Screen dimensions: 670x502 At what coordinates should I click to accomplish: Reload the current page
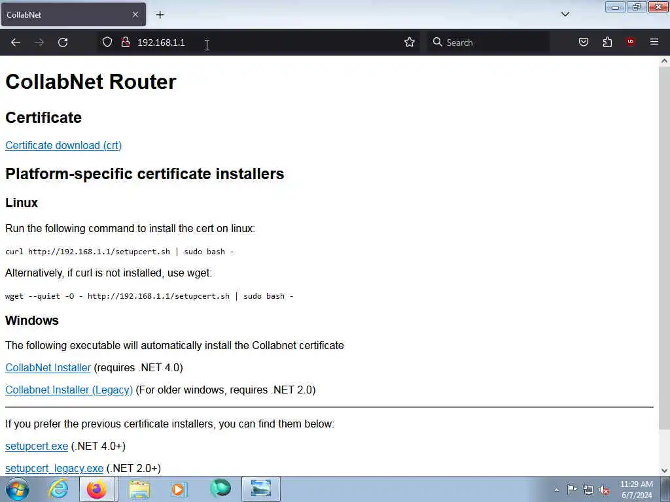(63, 42)
